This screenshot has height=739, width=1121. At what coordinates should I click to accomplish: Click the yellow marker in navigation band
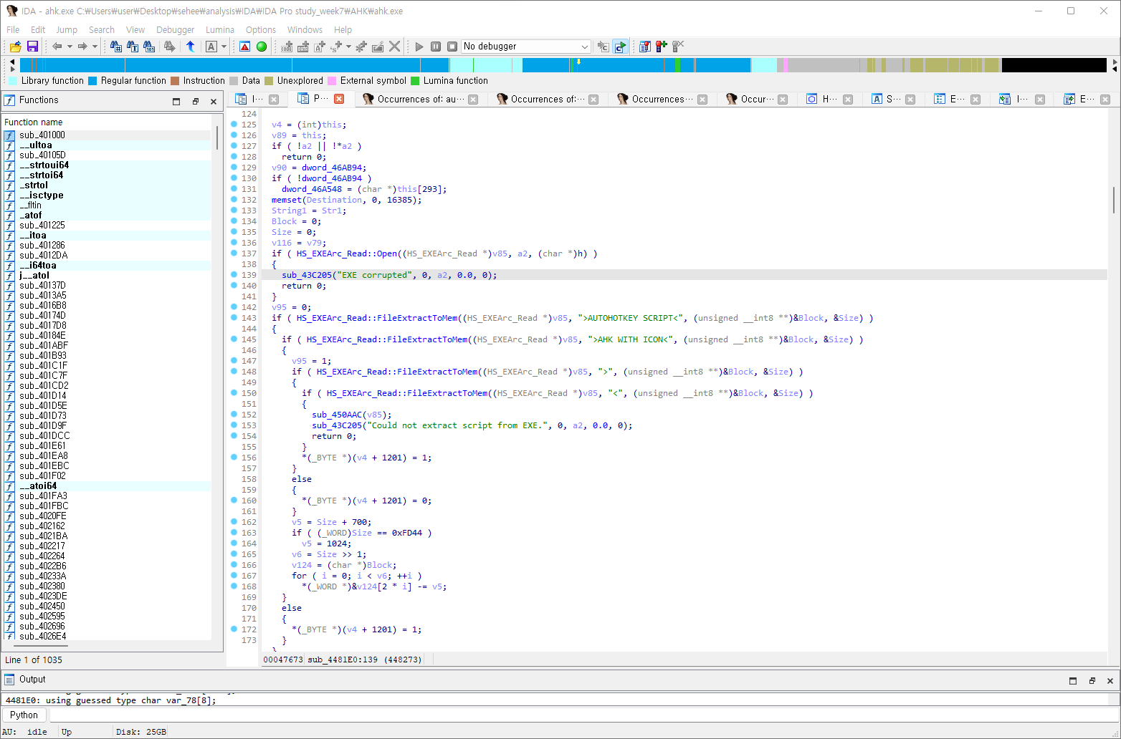pyautogui.click(x=578, y=62)
